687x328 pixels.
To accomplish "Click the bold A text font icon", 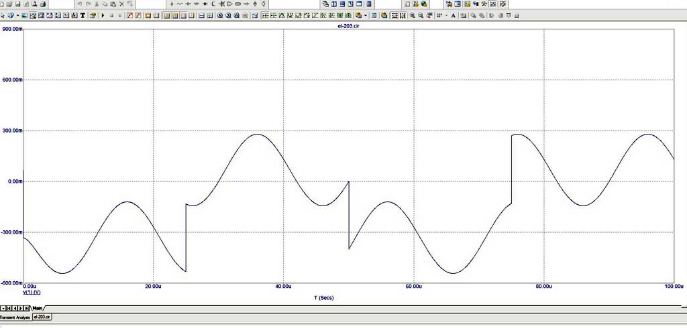I will pos(453,15).
